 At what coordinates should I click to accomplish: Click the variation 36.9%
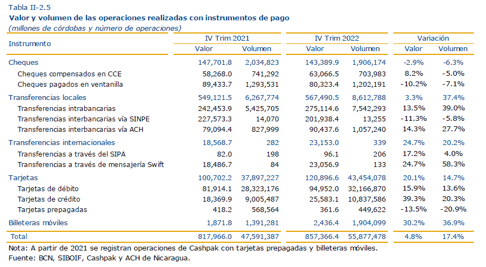453,223
